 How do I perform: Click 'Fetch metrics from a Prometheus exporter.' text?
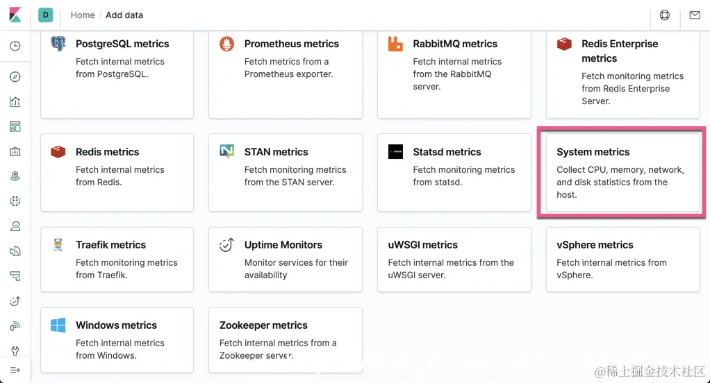[289, 68]
